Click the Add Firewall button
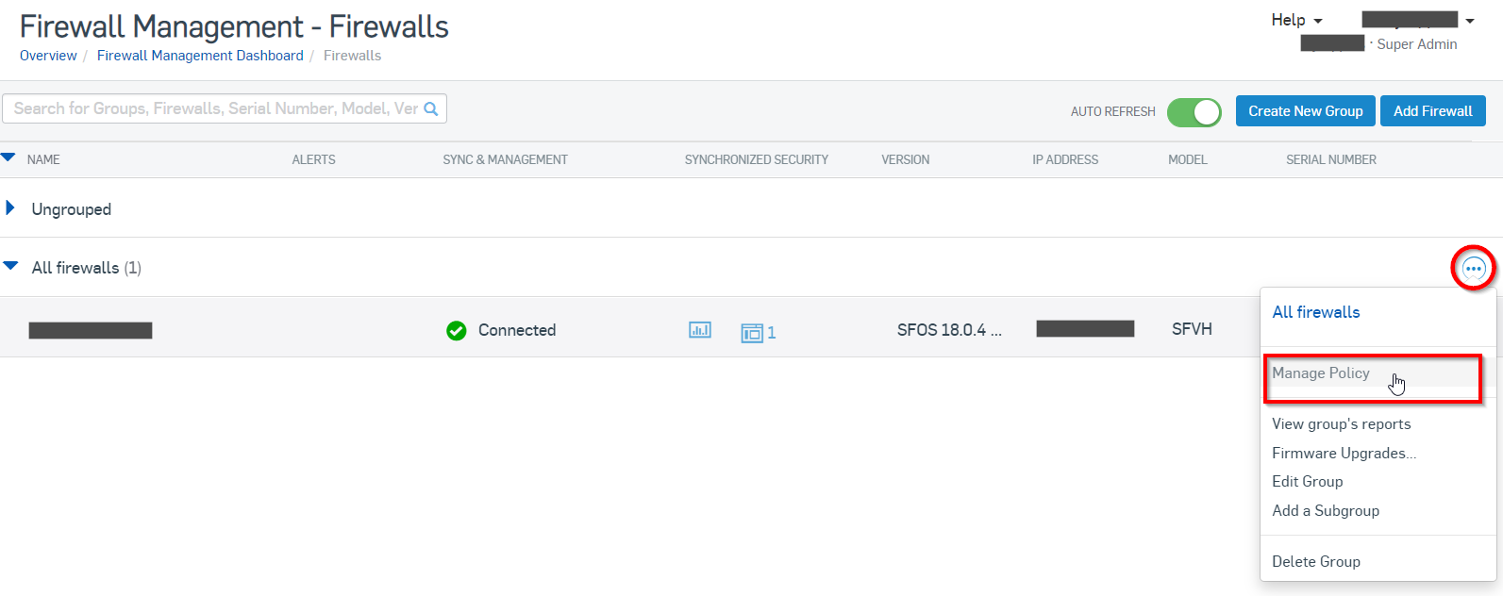The image size is (1503, 596). (x=1432, y=111)
